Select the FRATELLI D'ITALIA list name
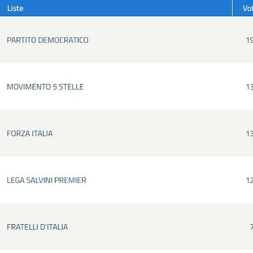 [37, 227]
